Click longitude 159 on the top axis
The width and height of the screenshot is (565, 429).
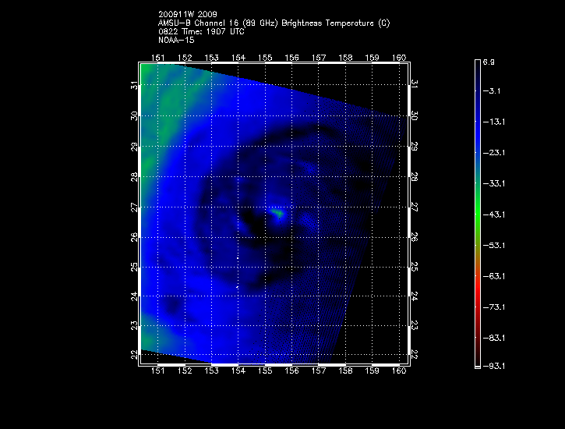click(x=372, y=58)
